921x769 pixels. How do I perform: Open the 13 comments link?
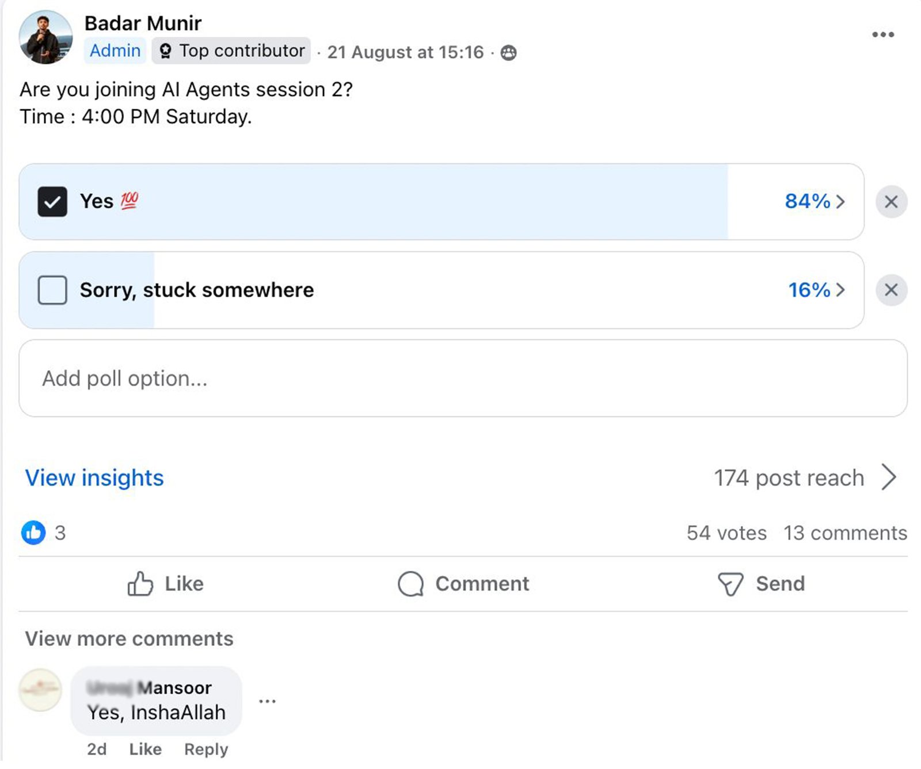click(x=845, y=533)
